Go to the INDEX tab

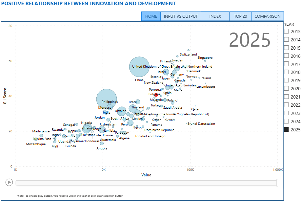[x=215, y=16]
